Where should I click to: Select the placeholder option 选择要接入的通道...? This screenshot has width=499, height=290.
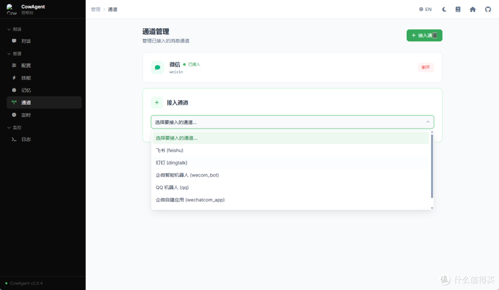tap(291, 138)
